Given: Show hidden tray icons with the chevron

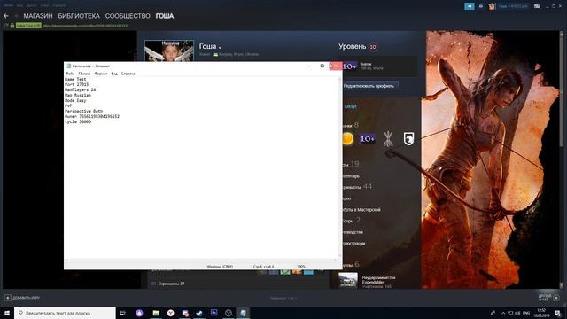Looking at the screenshot, I should 503,313.
